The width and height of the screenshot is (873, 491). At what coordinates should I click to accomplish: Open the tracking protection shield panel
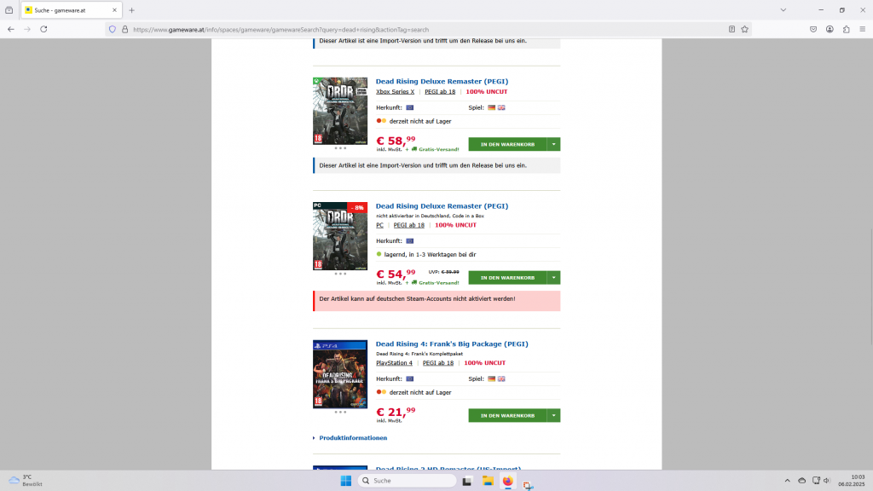112,28
